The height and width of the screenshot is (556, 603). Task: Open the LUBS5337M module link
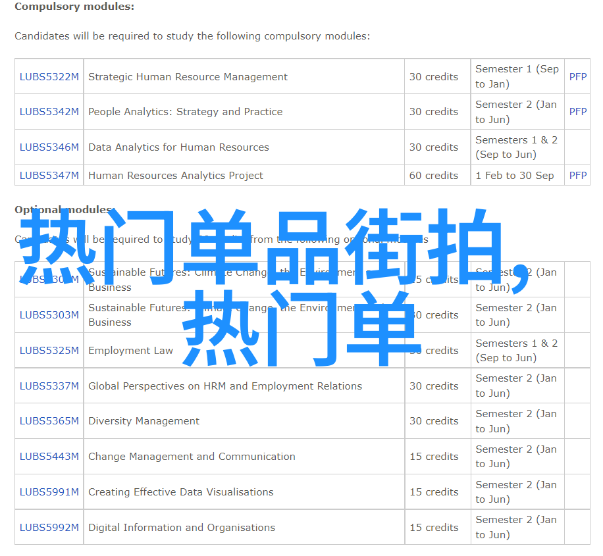(x=49, y=386)
